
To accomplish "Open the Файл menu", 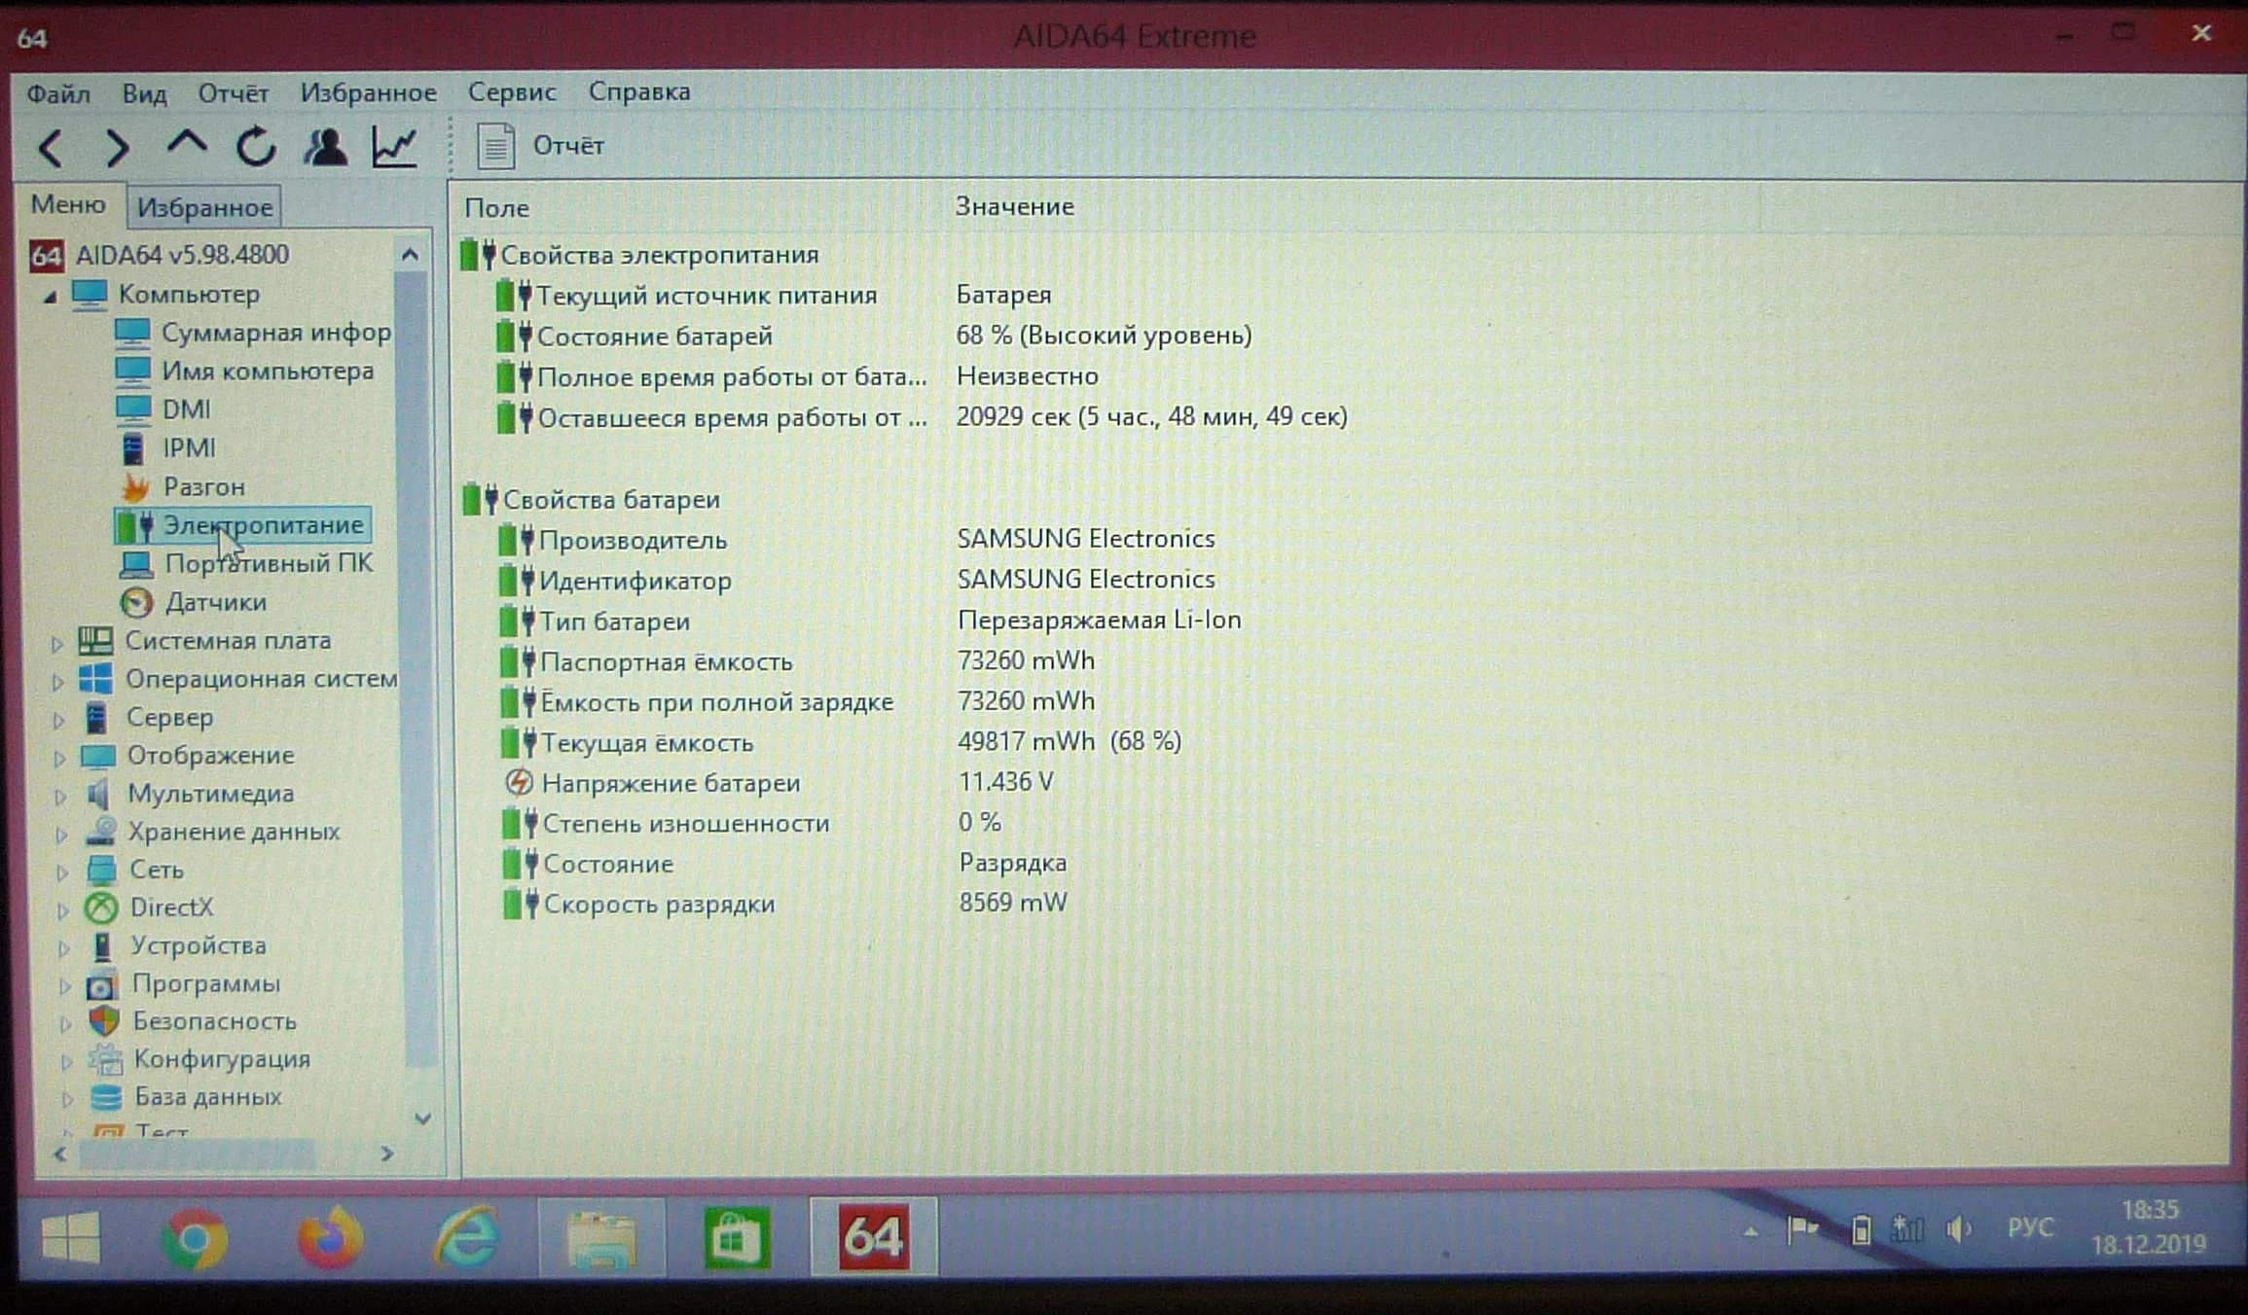I will (x=58, y=93).
